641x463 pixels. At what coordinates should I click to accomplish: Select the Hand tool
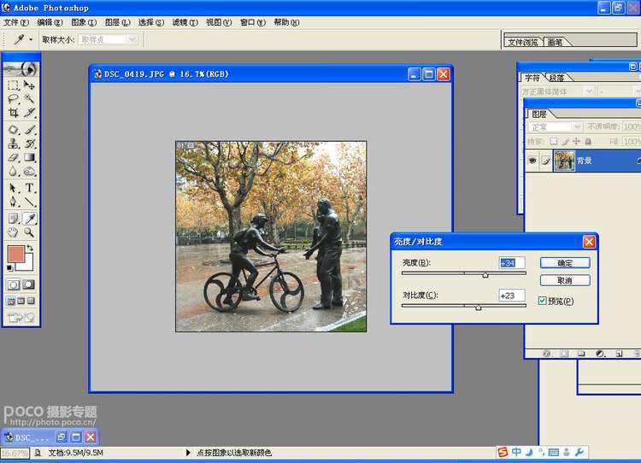[x=13, y=232]
